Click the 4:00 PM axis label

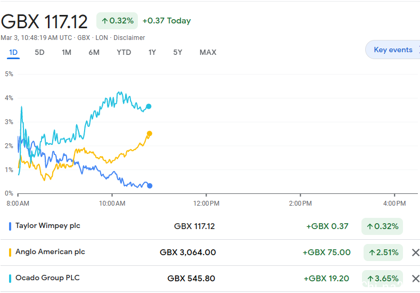point(394,204)
